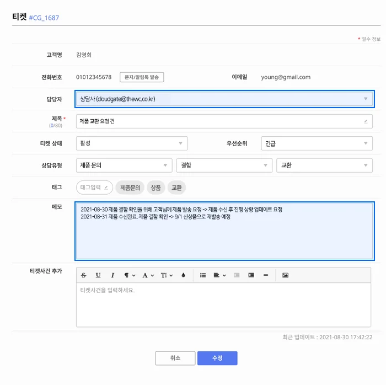Click the indent icon in editor
This screenshot has height=385, width=386.
[251, 275]
